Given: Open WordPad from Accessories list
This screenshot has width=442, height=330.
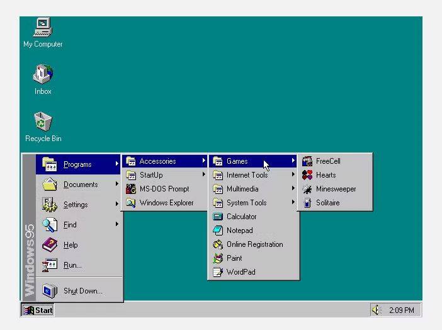Looking at the screenshot, I should [252, 271].
